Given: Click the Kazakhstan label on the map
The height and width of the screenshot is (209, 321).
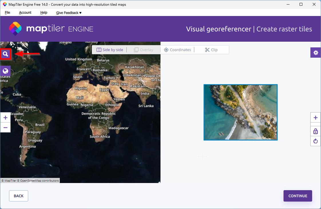Looking at the screenshot, I should (134, 67).
